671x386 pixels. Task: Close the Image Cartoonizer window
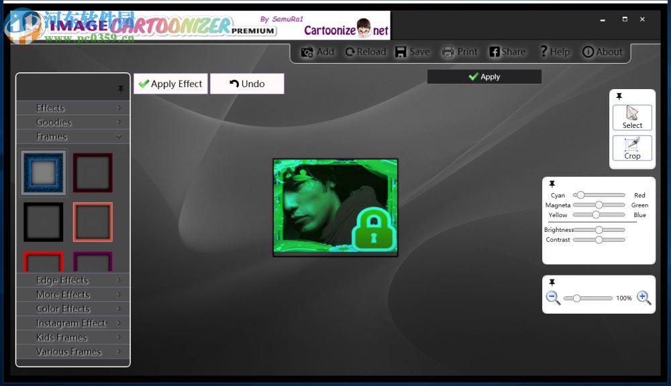click(642, 19)
